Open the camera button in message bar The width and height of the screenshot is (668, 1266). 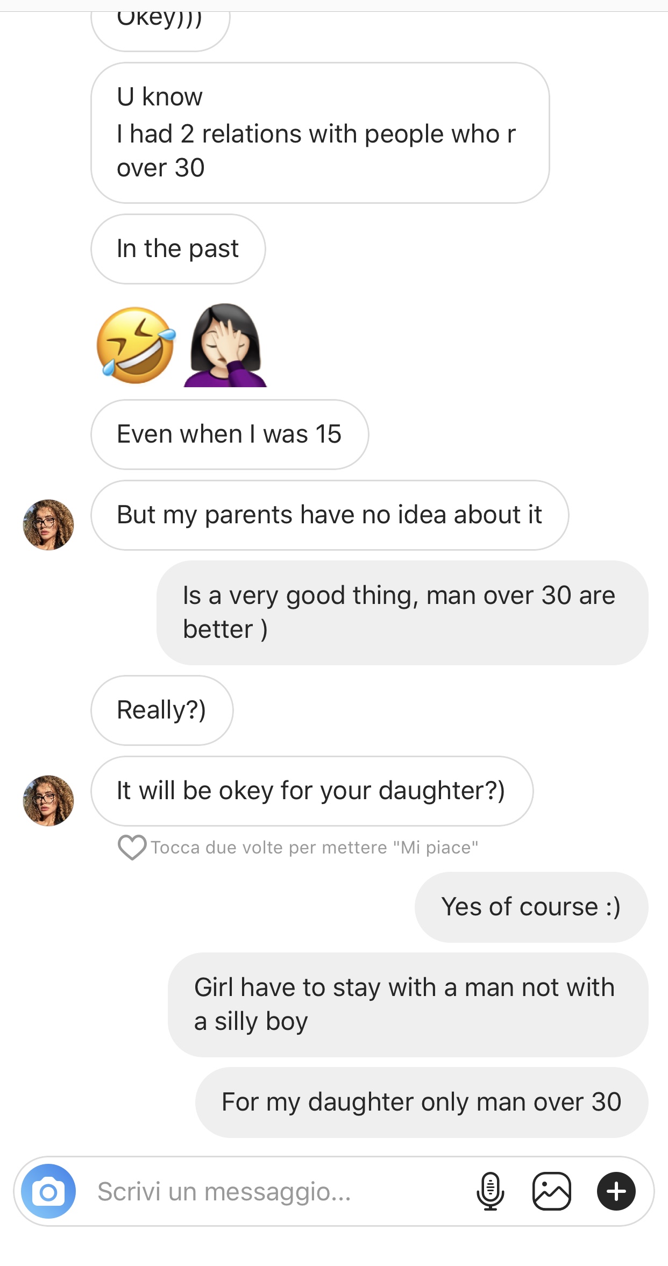tap(48, 1191)
